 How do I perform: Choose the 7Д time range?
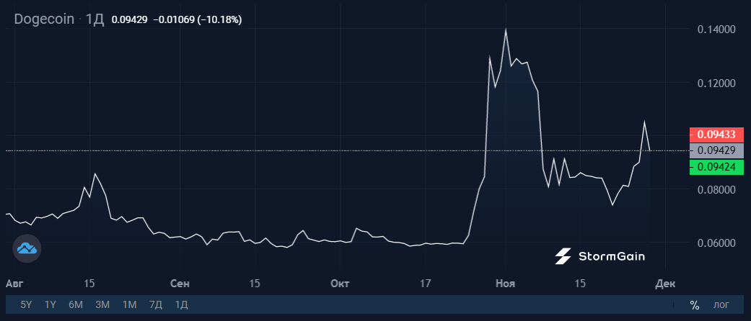click(156, 304)
